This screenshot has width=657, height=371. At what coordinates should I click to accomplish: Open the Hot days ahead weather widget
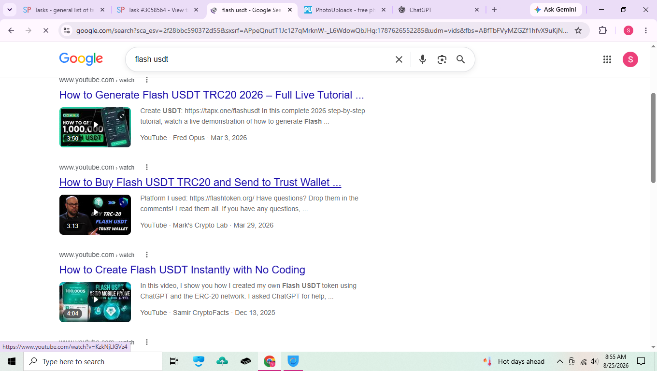click(x=514, y=361)
